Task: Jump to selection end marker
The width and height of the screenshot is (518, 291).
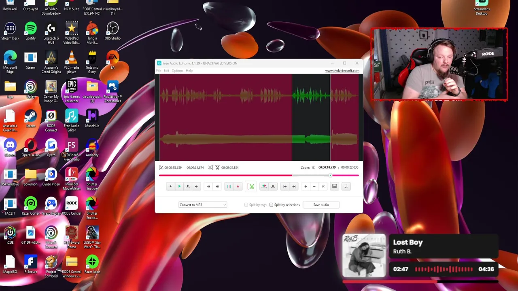Action: 294,186
